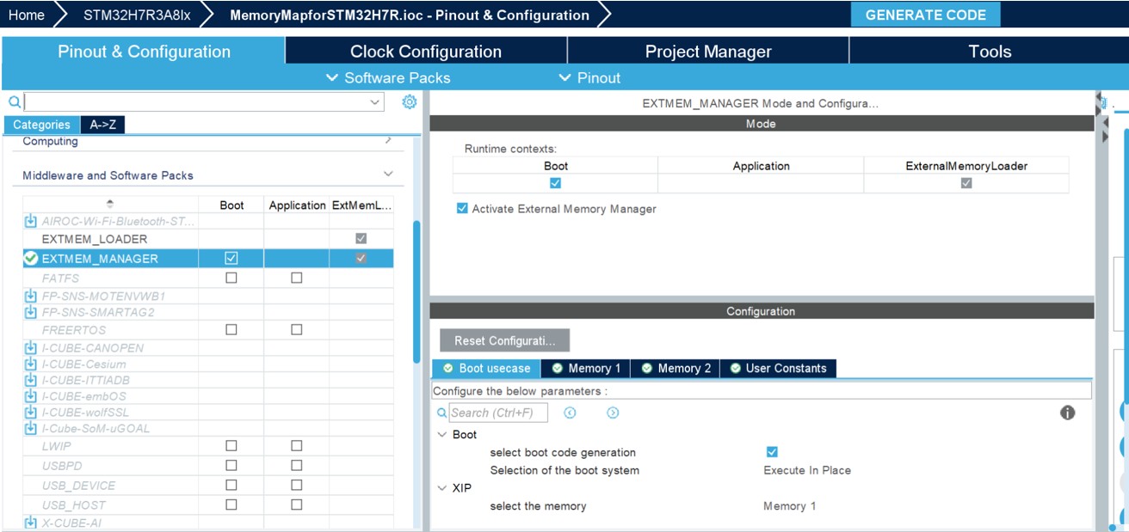Enable Boot checkbox for USB_HOST
This screenshot has width=1129, height=532.
231,504
